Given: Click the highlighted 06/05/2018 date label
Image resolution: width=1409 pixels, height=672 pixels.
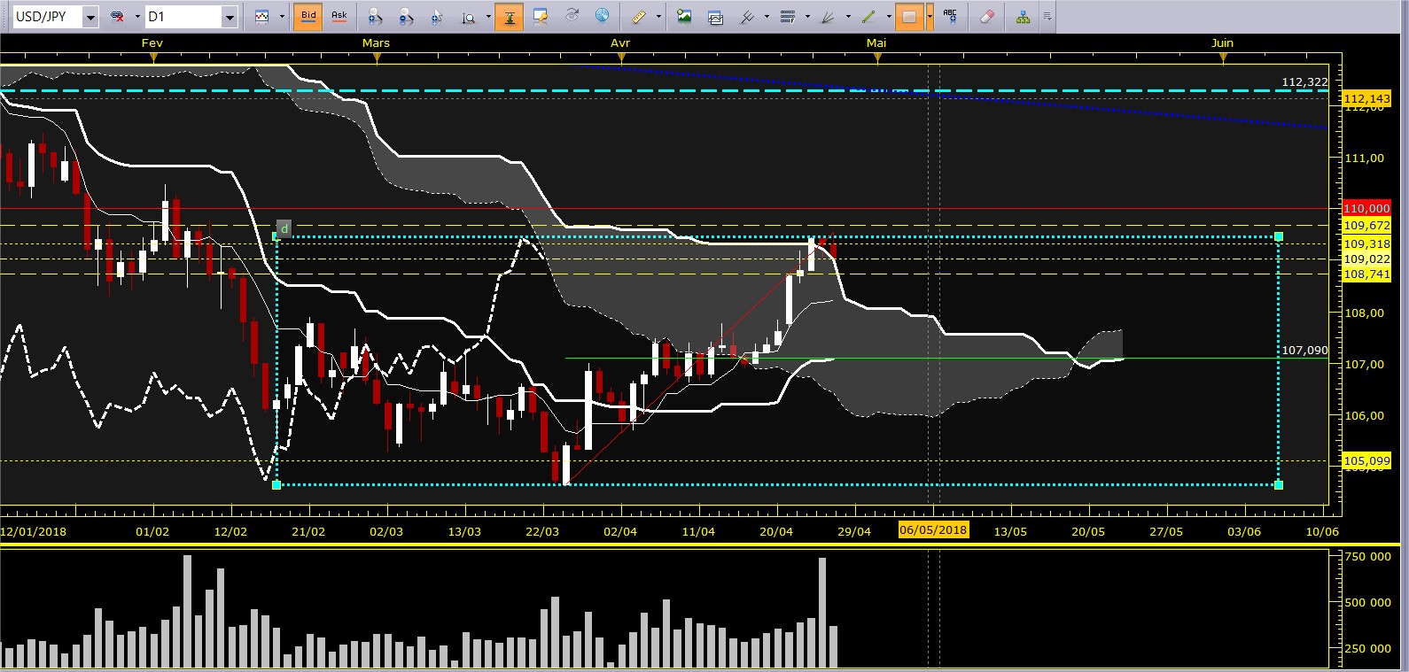Looking at the screenshot, I should coord(933,530).
